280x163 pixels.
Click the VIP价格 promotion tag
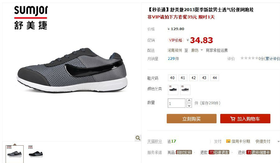coord(176,40)
